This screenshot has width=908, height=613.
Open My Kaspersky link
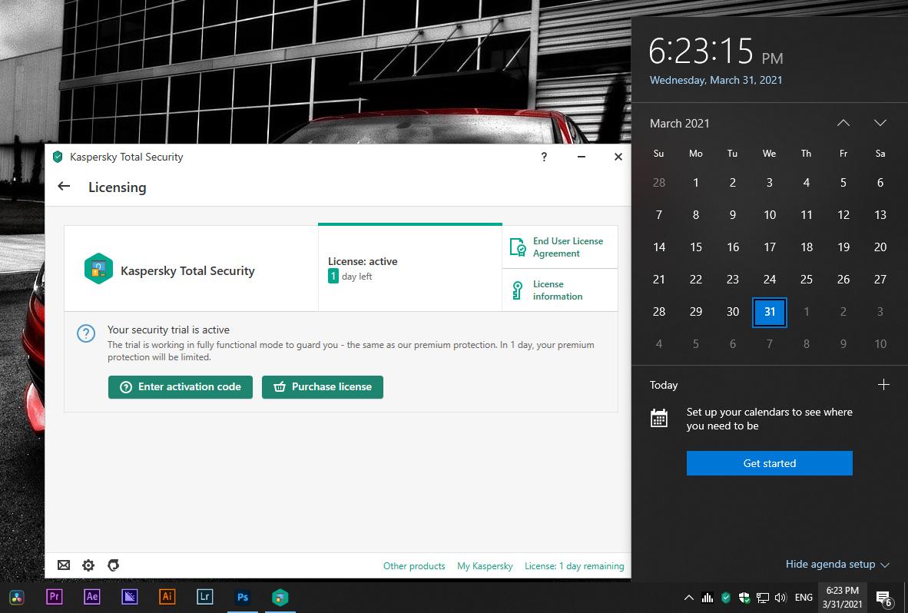tap(485, 565)
